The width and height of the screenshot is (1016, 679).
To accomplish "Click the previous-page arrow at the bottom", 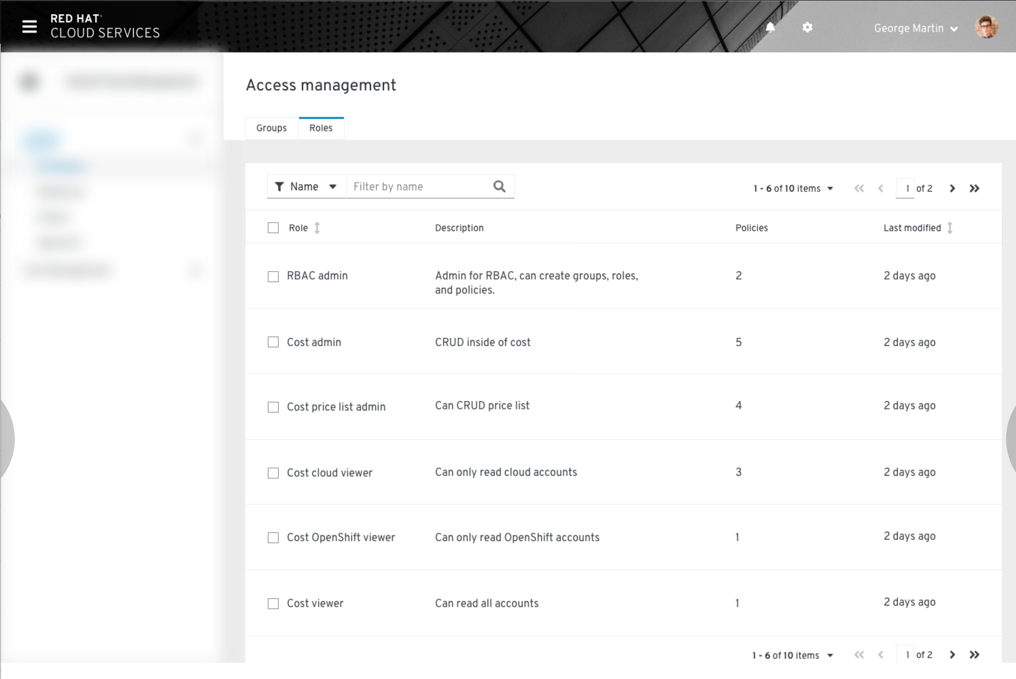I will coord(880,655).
